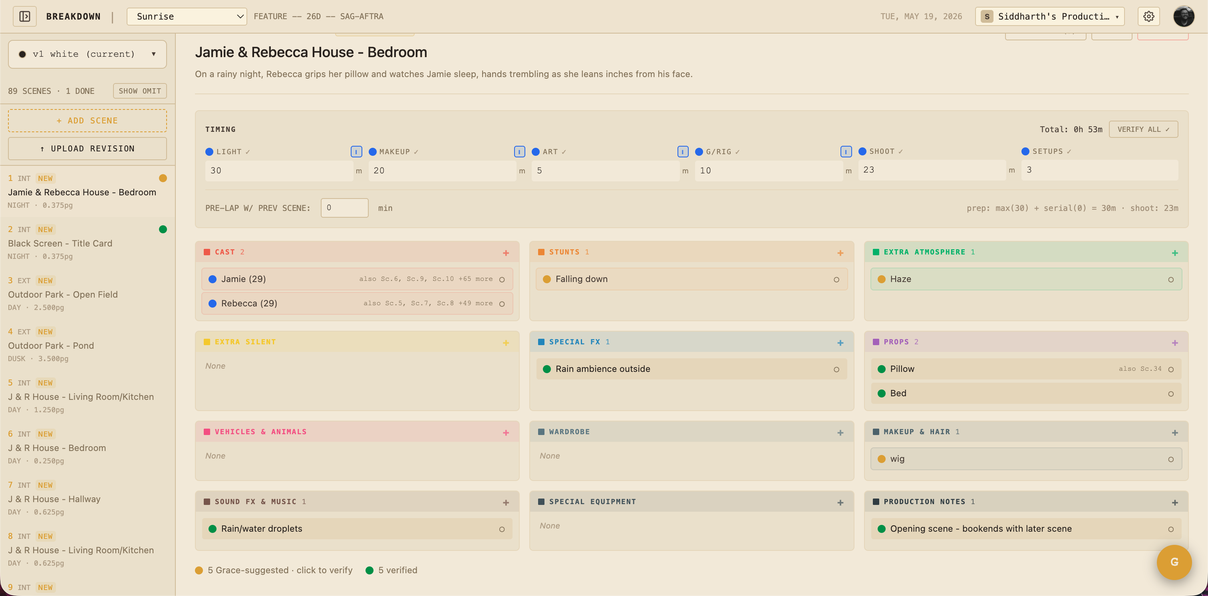Toggle the circle on the Falling down row
The image size is (1208, 596).
pyautogui.click(x=836, y=280)
